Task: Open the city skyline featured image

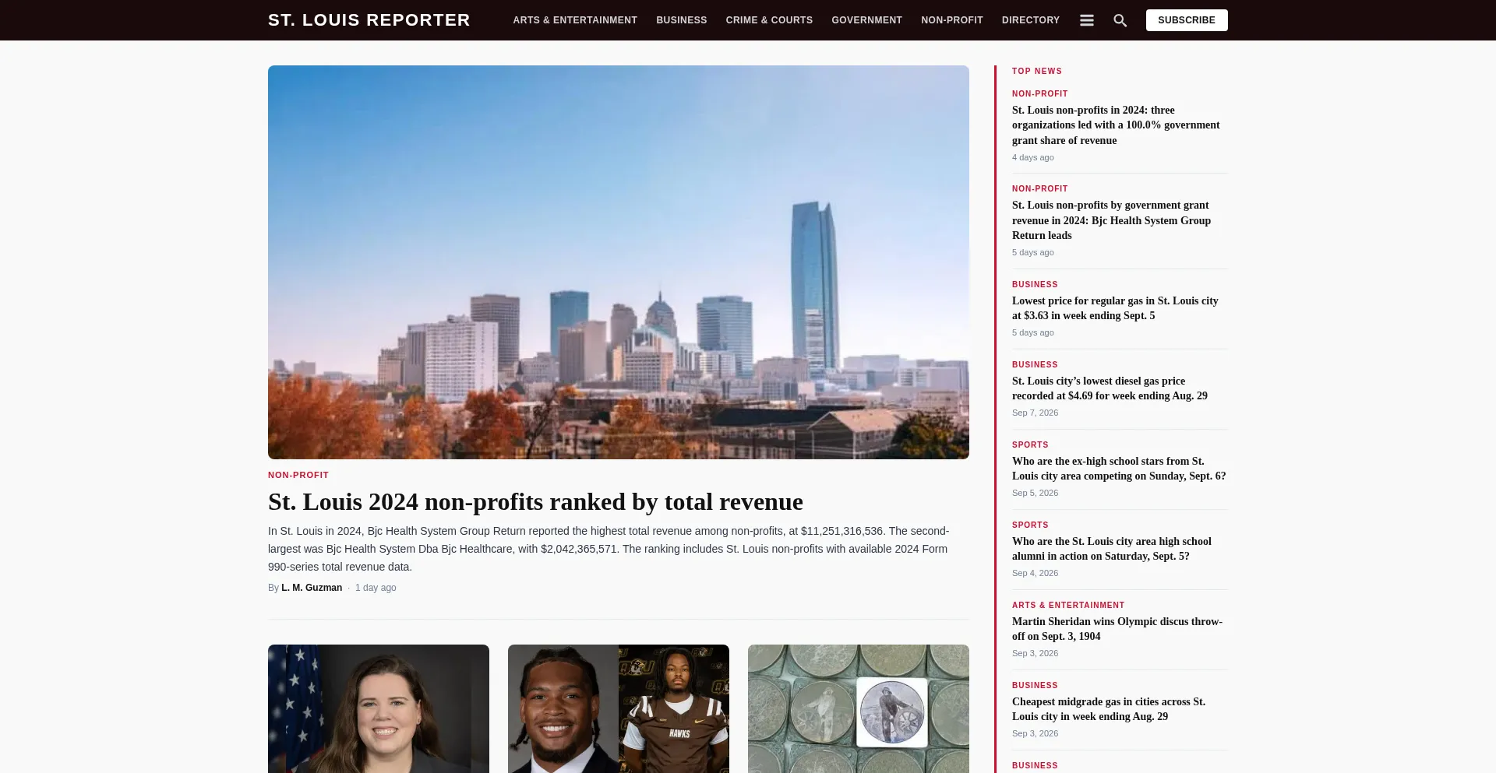Action: tap(619, 262)
